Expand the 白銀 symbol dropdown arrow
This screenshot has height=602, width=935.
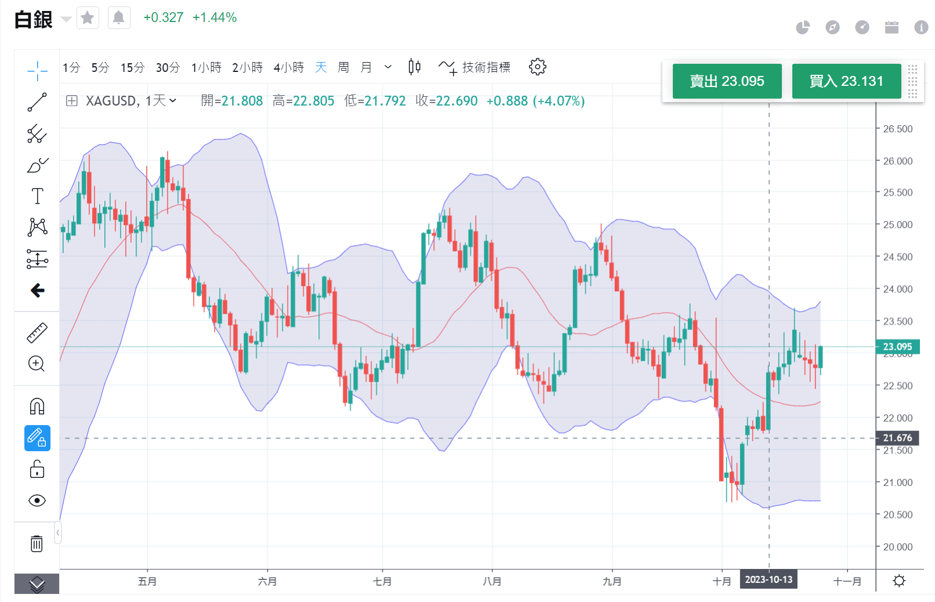point(66,19)
